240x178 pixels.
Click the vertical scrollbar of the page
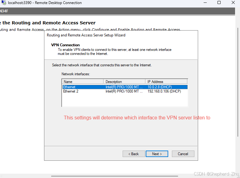pyautogui.click(x=238, y=82)
